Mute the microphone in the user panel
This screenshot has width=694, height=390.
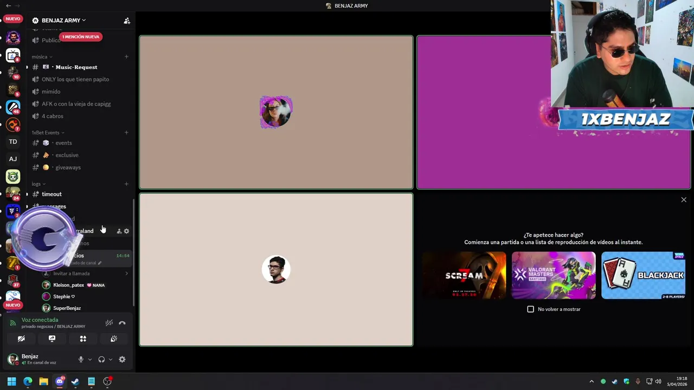click(81, 360)
